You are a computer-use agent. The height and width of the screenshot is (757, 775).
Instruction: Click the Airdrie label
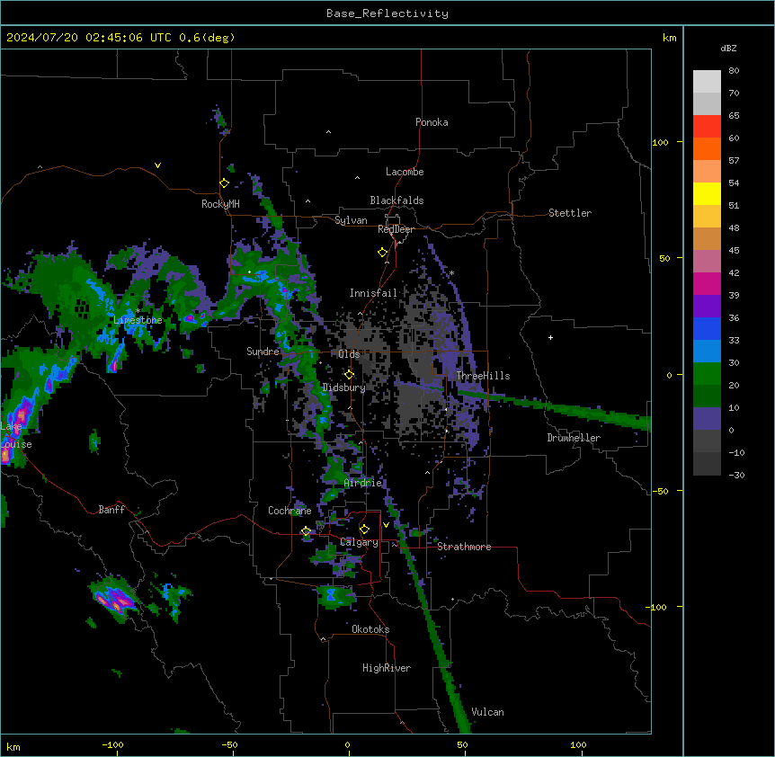tap(363, 483)
